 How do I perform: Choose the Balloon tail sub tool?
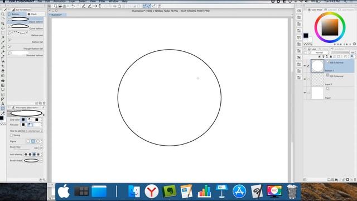25,40
